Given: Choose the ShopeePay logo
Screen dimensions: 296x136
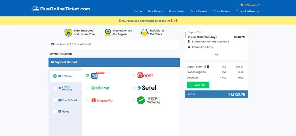Looking at the screenshot, I should [x=102, y=100].
